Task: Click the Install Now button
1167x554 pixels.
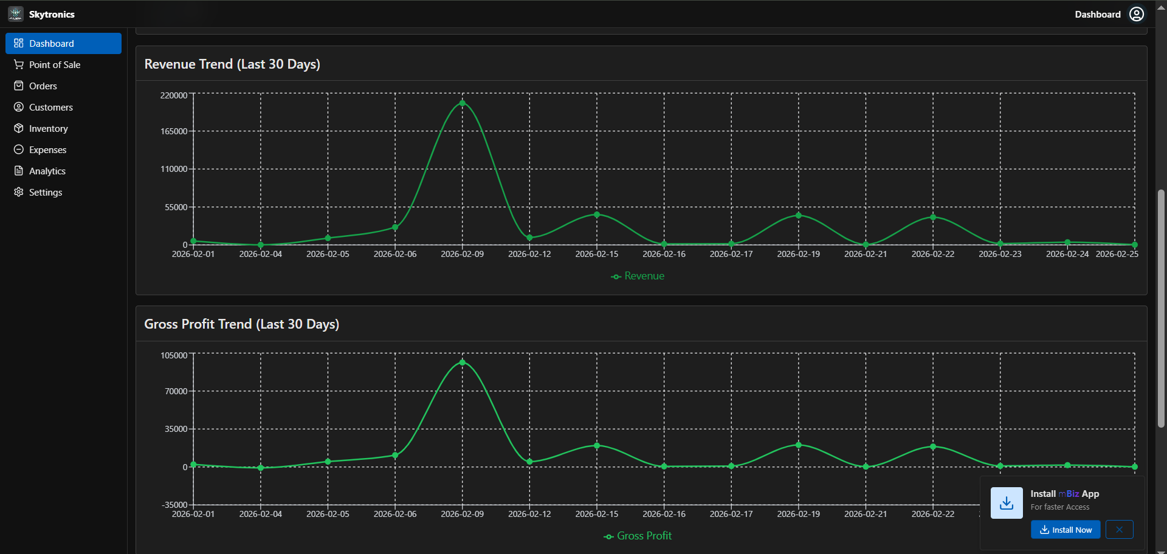Action: (x=1065, y=530)
